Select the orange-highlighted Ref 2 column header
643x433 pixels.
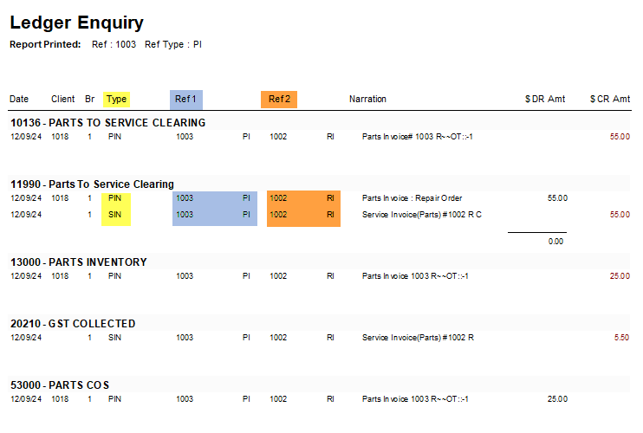pyautogui.click(x=279, y=100)
